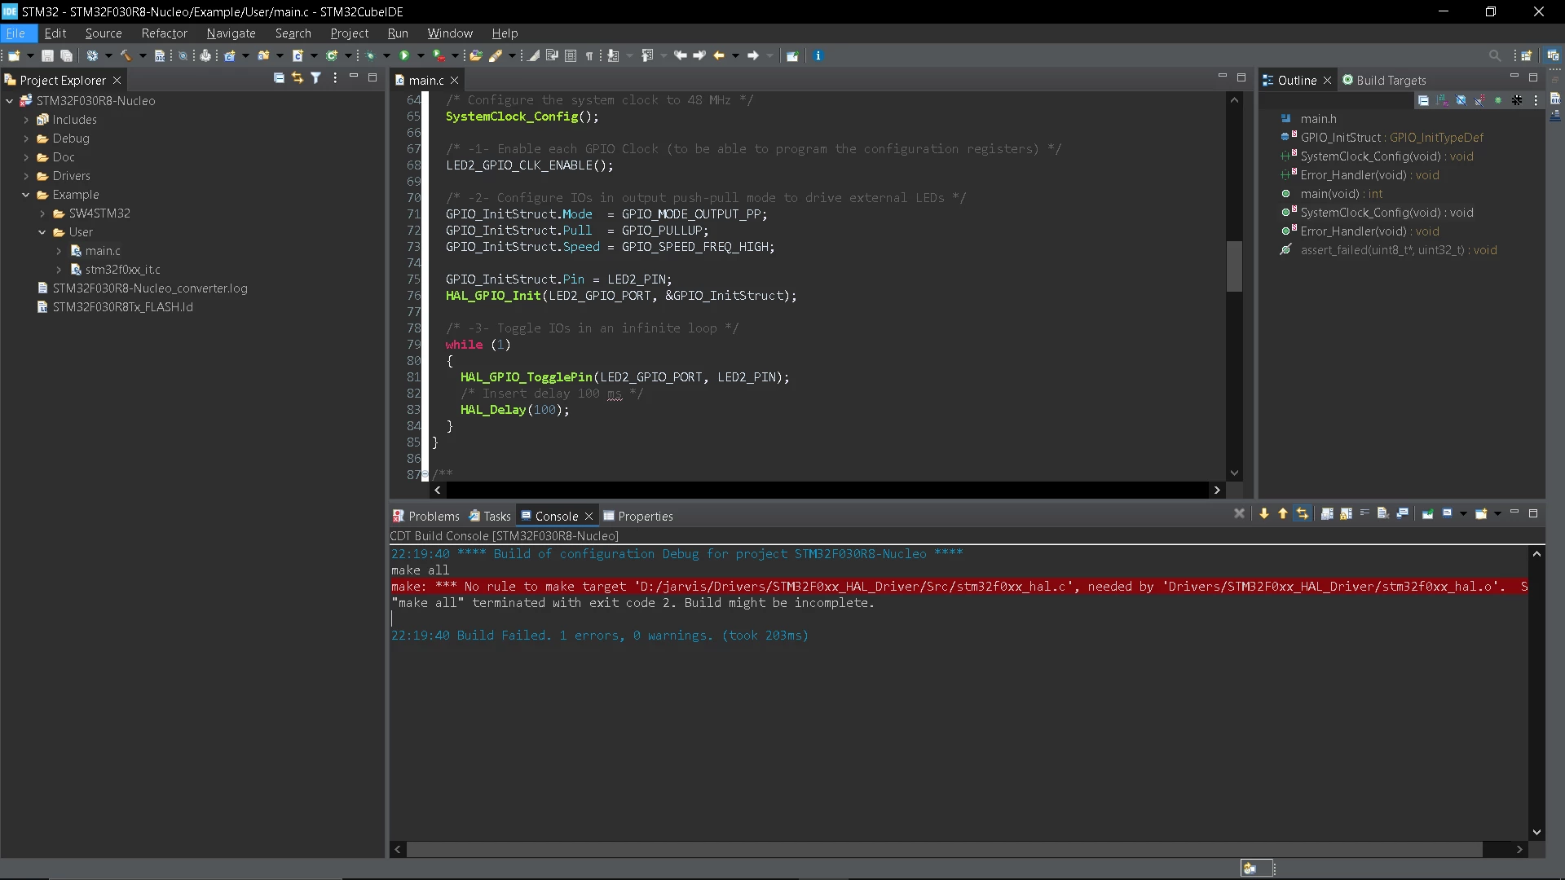Switch to the Problems tab

tap(426, 516)
